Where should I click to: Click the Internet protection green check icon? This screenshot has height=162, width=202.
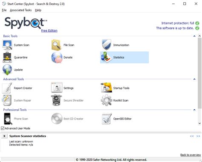(x=197, y=23)
